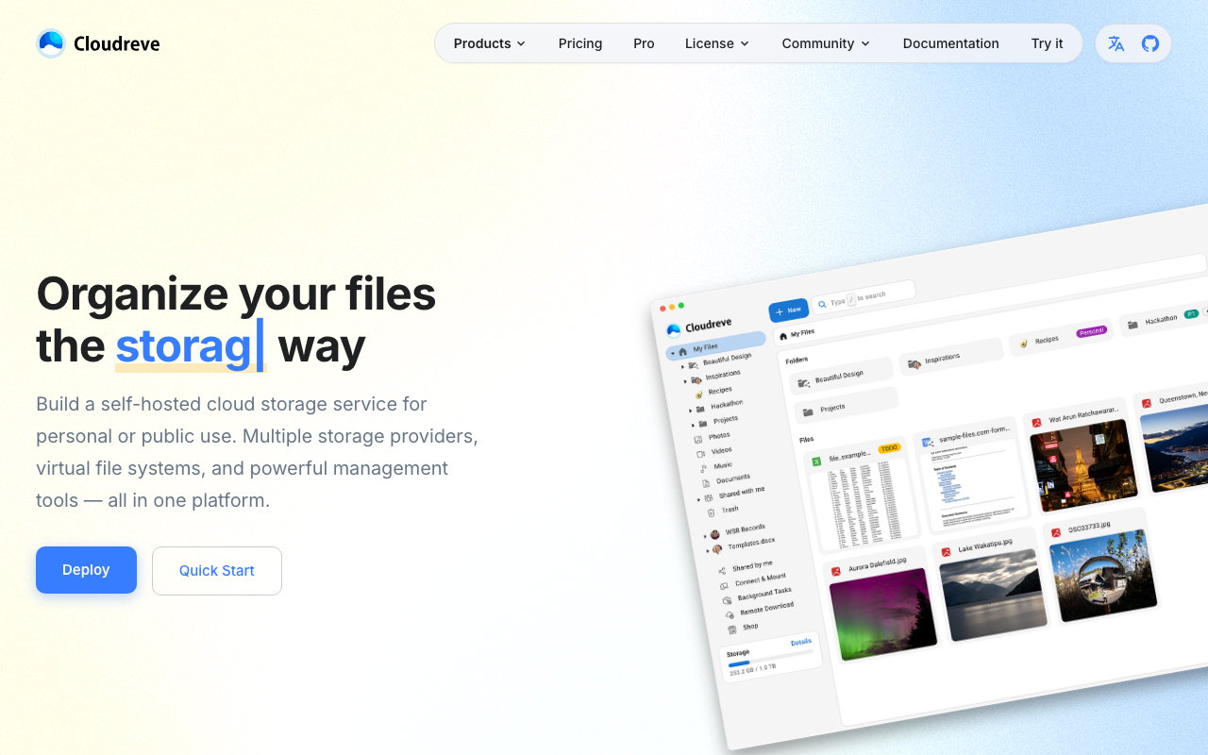Image resolution: width=1208 pixels, height=755 pixels.
Task: Go to the Pro page
Action: (x=644, y=43)
